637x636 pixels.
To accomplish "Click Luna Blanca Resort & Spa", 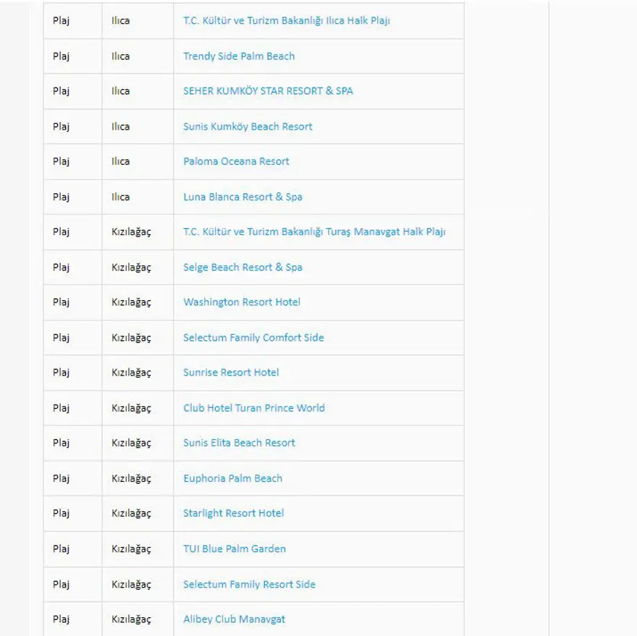I will point(242,197).
